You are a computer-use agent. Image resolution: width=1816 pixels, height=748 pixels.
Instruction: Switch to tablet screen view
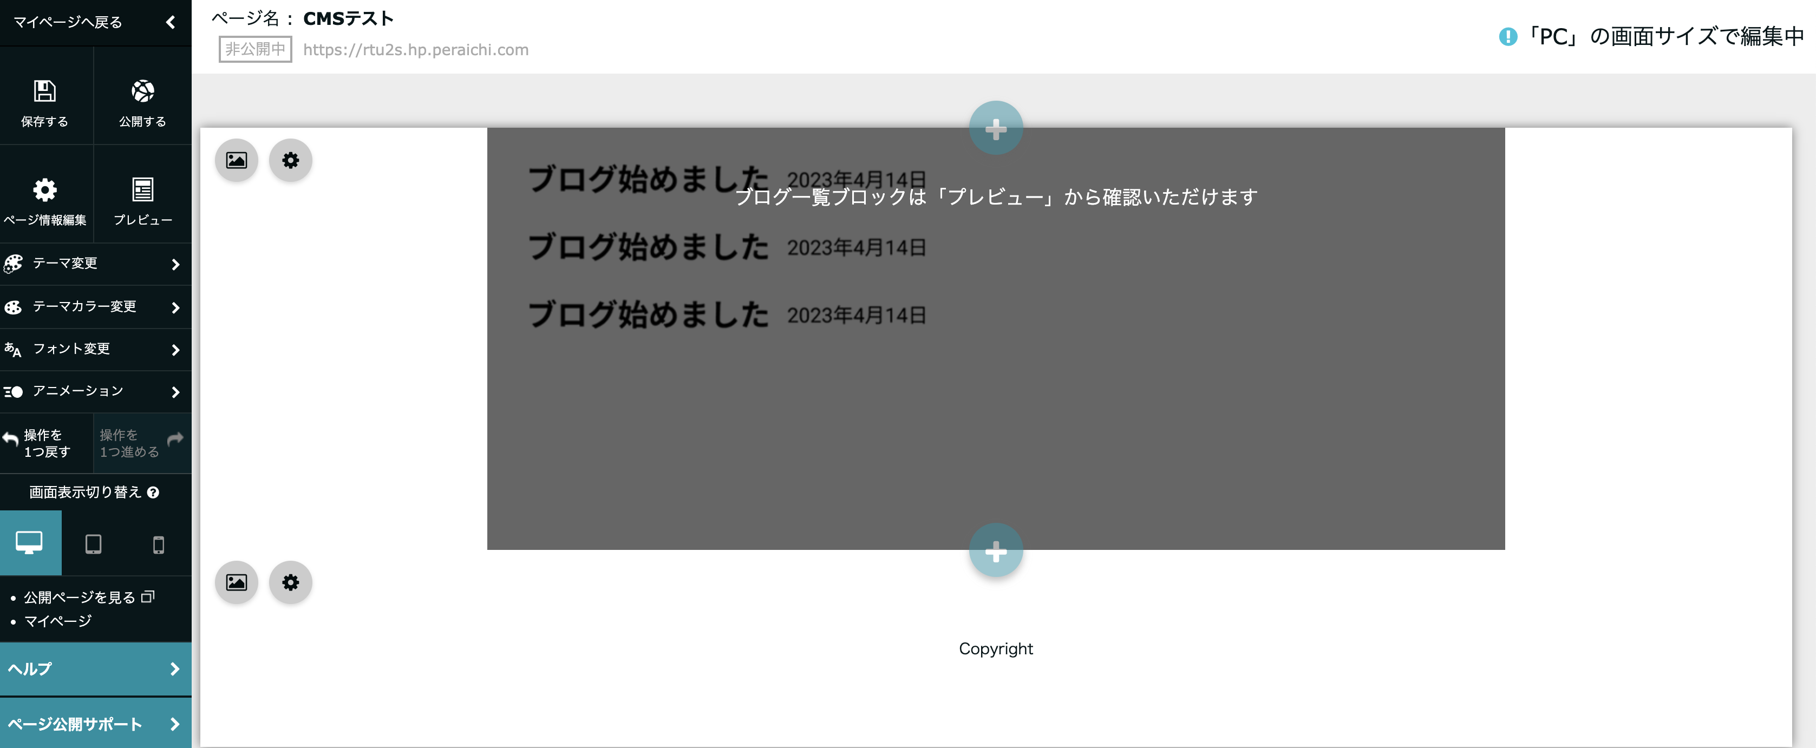click(x=94, y=543)
